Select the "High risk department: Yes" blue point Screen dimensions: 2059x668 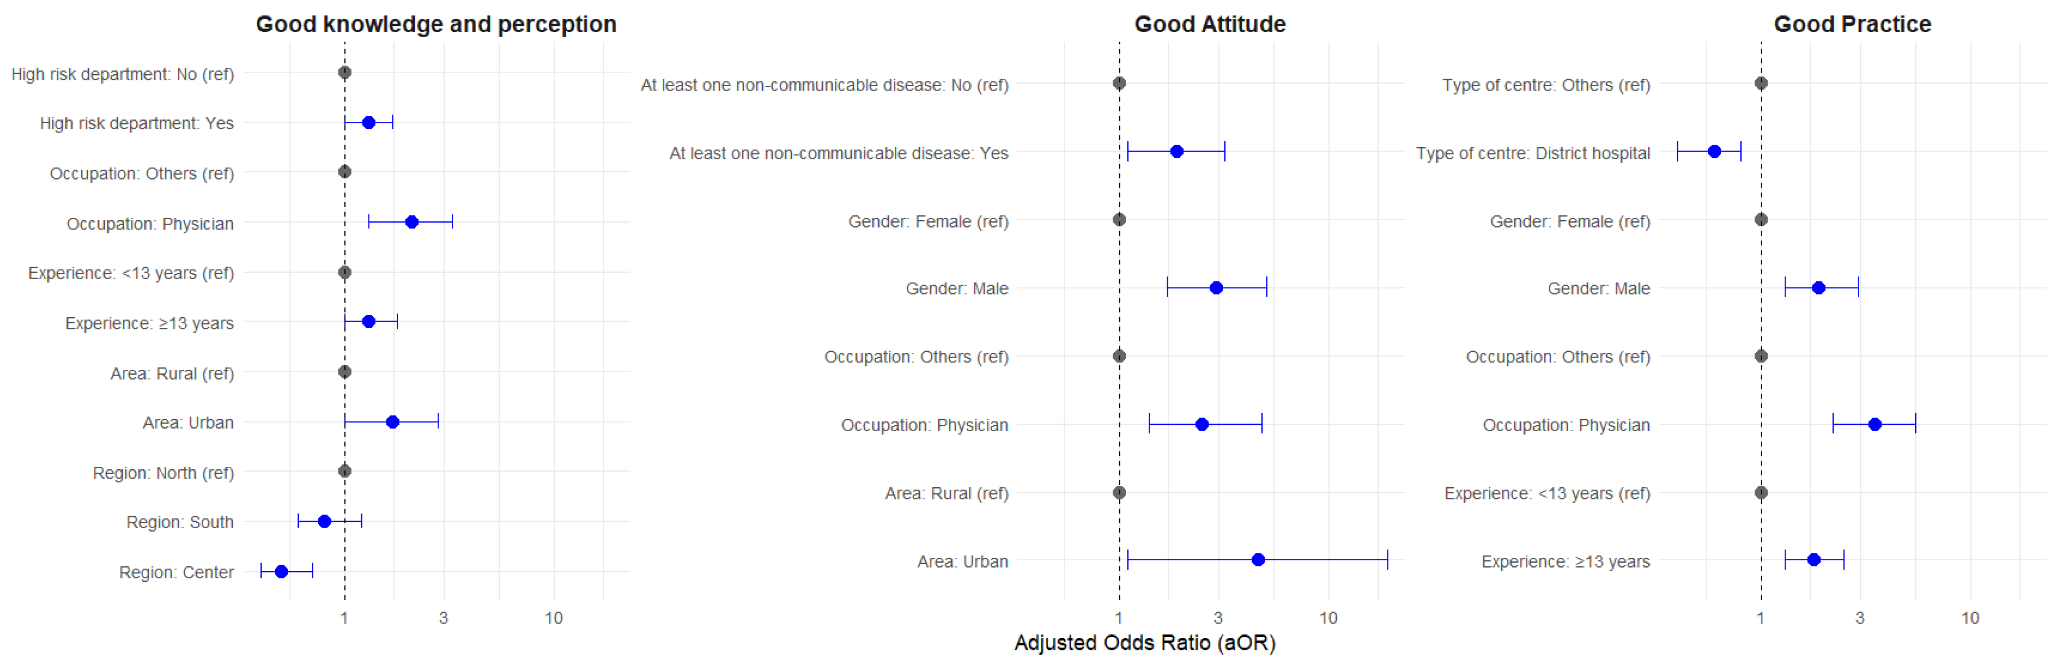click(368, 122)
